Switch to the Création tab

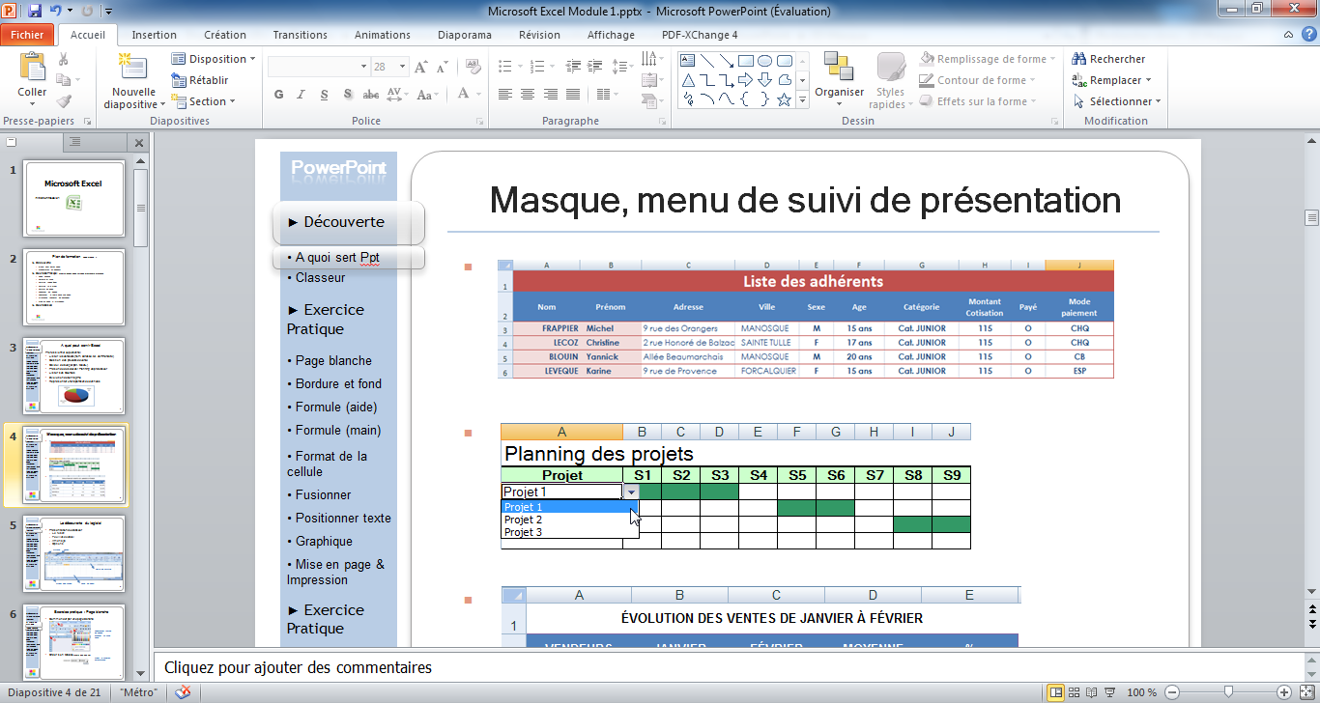click(x=225, y=35)
